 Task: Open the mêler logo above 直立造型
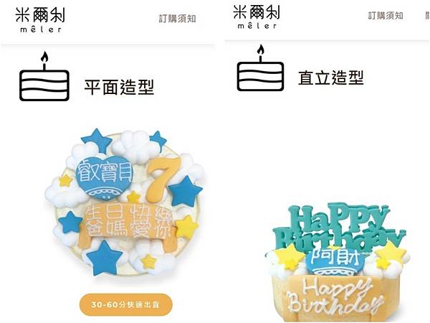click(x=257, y=17)
